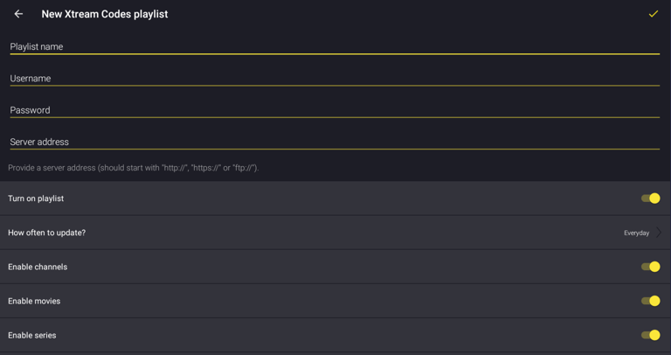Select the Enable channels label text
The width and height of the screenshot is (671, 355).
point(38,267)
